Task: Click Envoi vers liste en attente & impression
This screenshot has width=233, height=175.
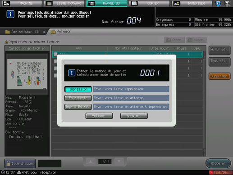Action: pyautogui.click(x=131, y=107)
